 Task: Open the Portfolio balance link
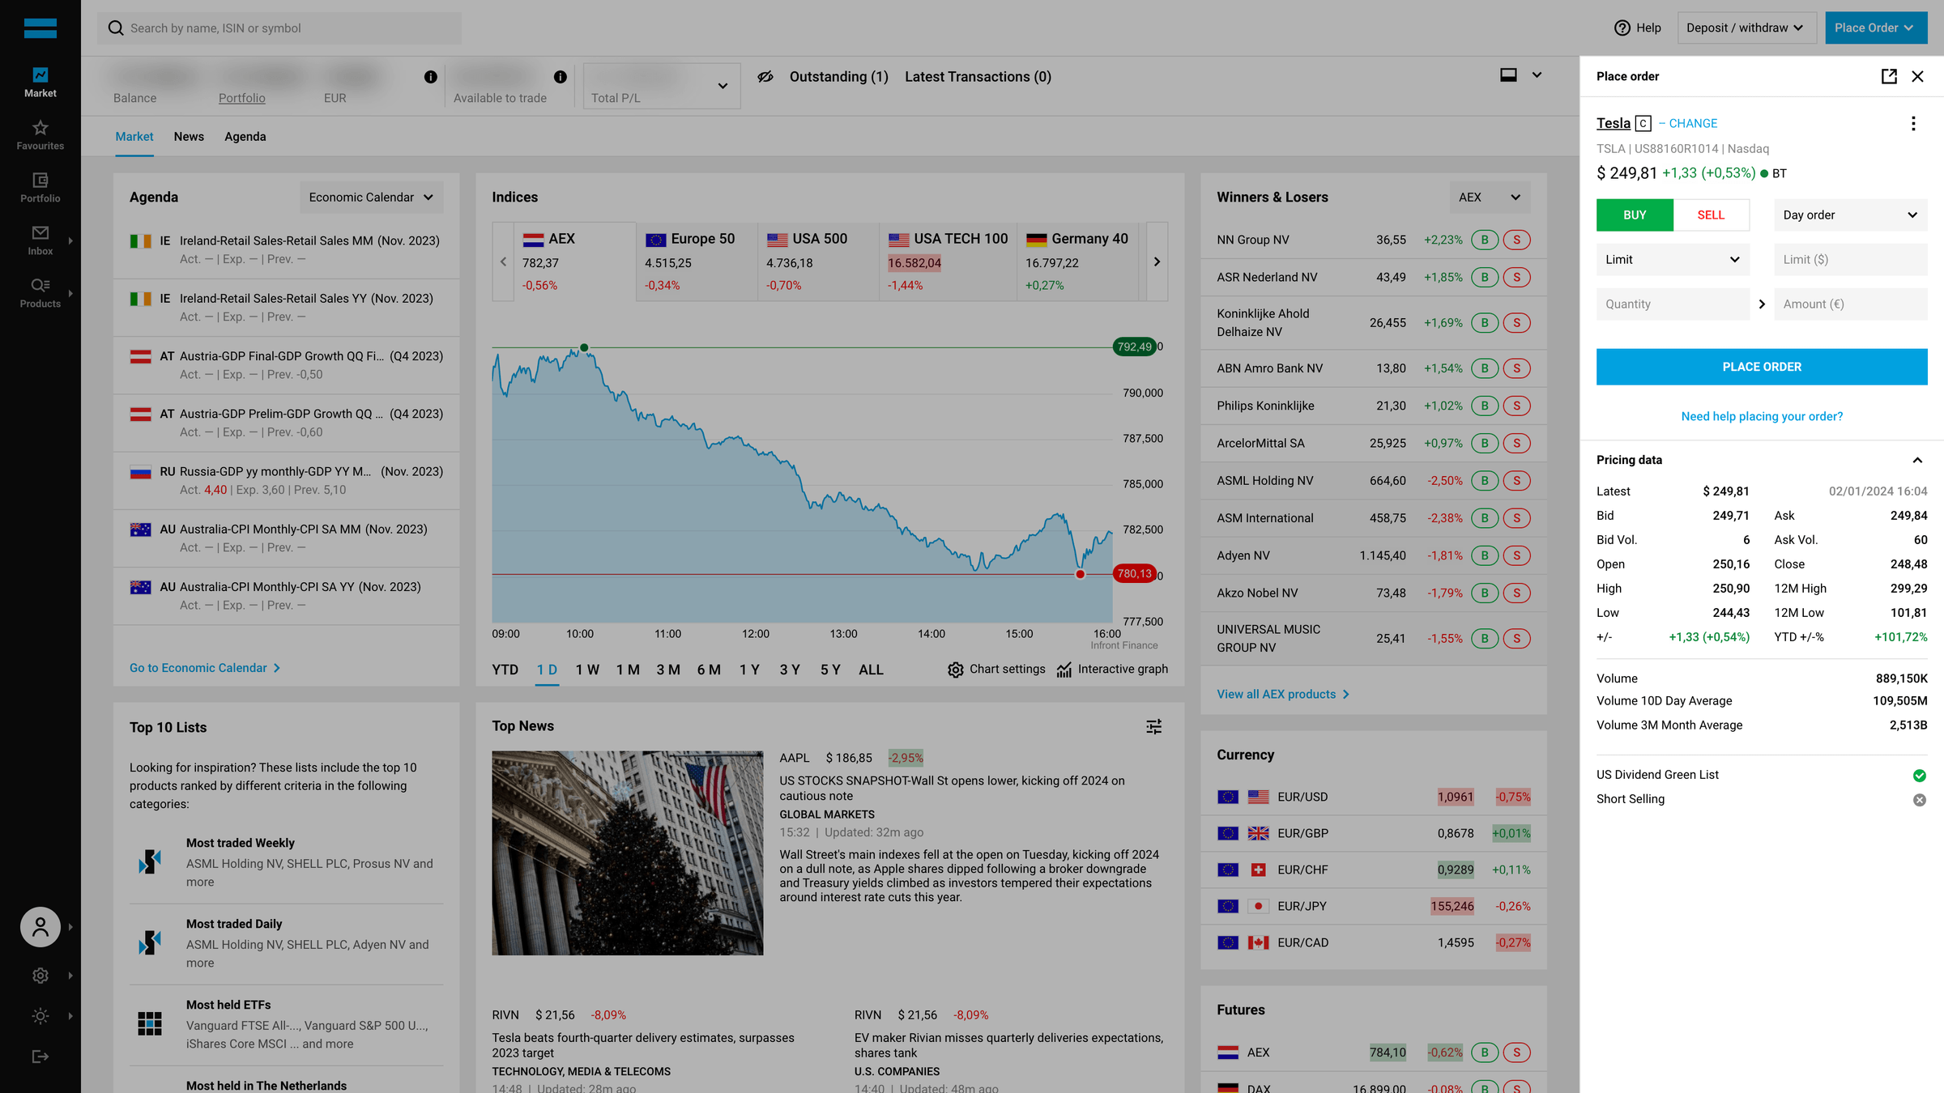click(x=242, y=98)
